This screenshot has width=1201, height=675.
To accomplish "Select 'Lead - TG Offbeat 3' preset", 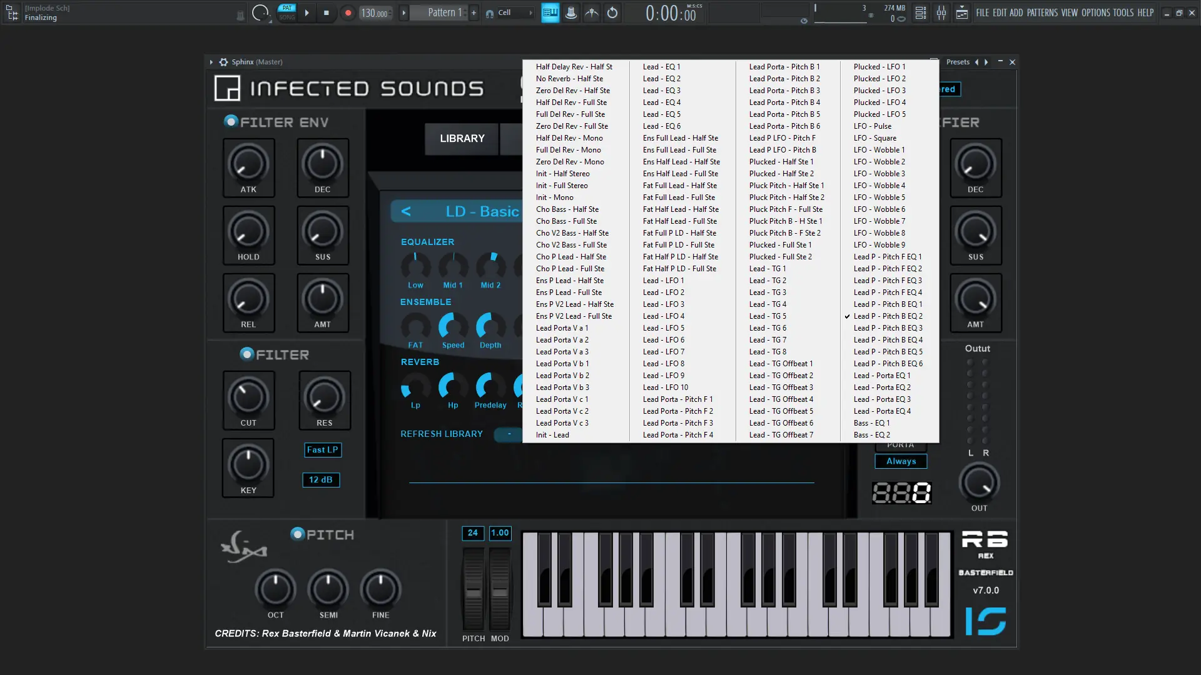I will (x=782, y=387).
